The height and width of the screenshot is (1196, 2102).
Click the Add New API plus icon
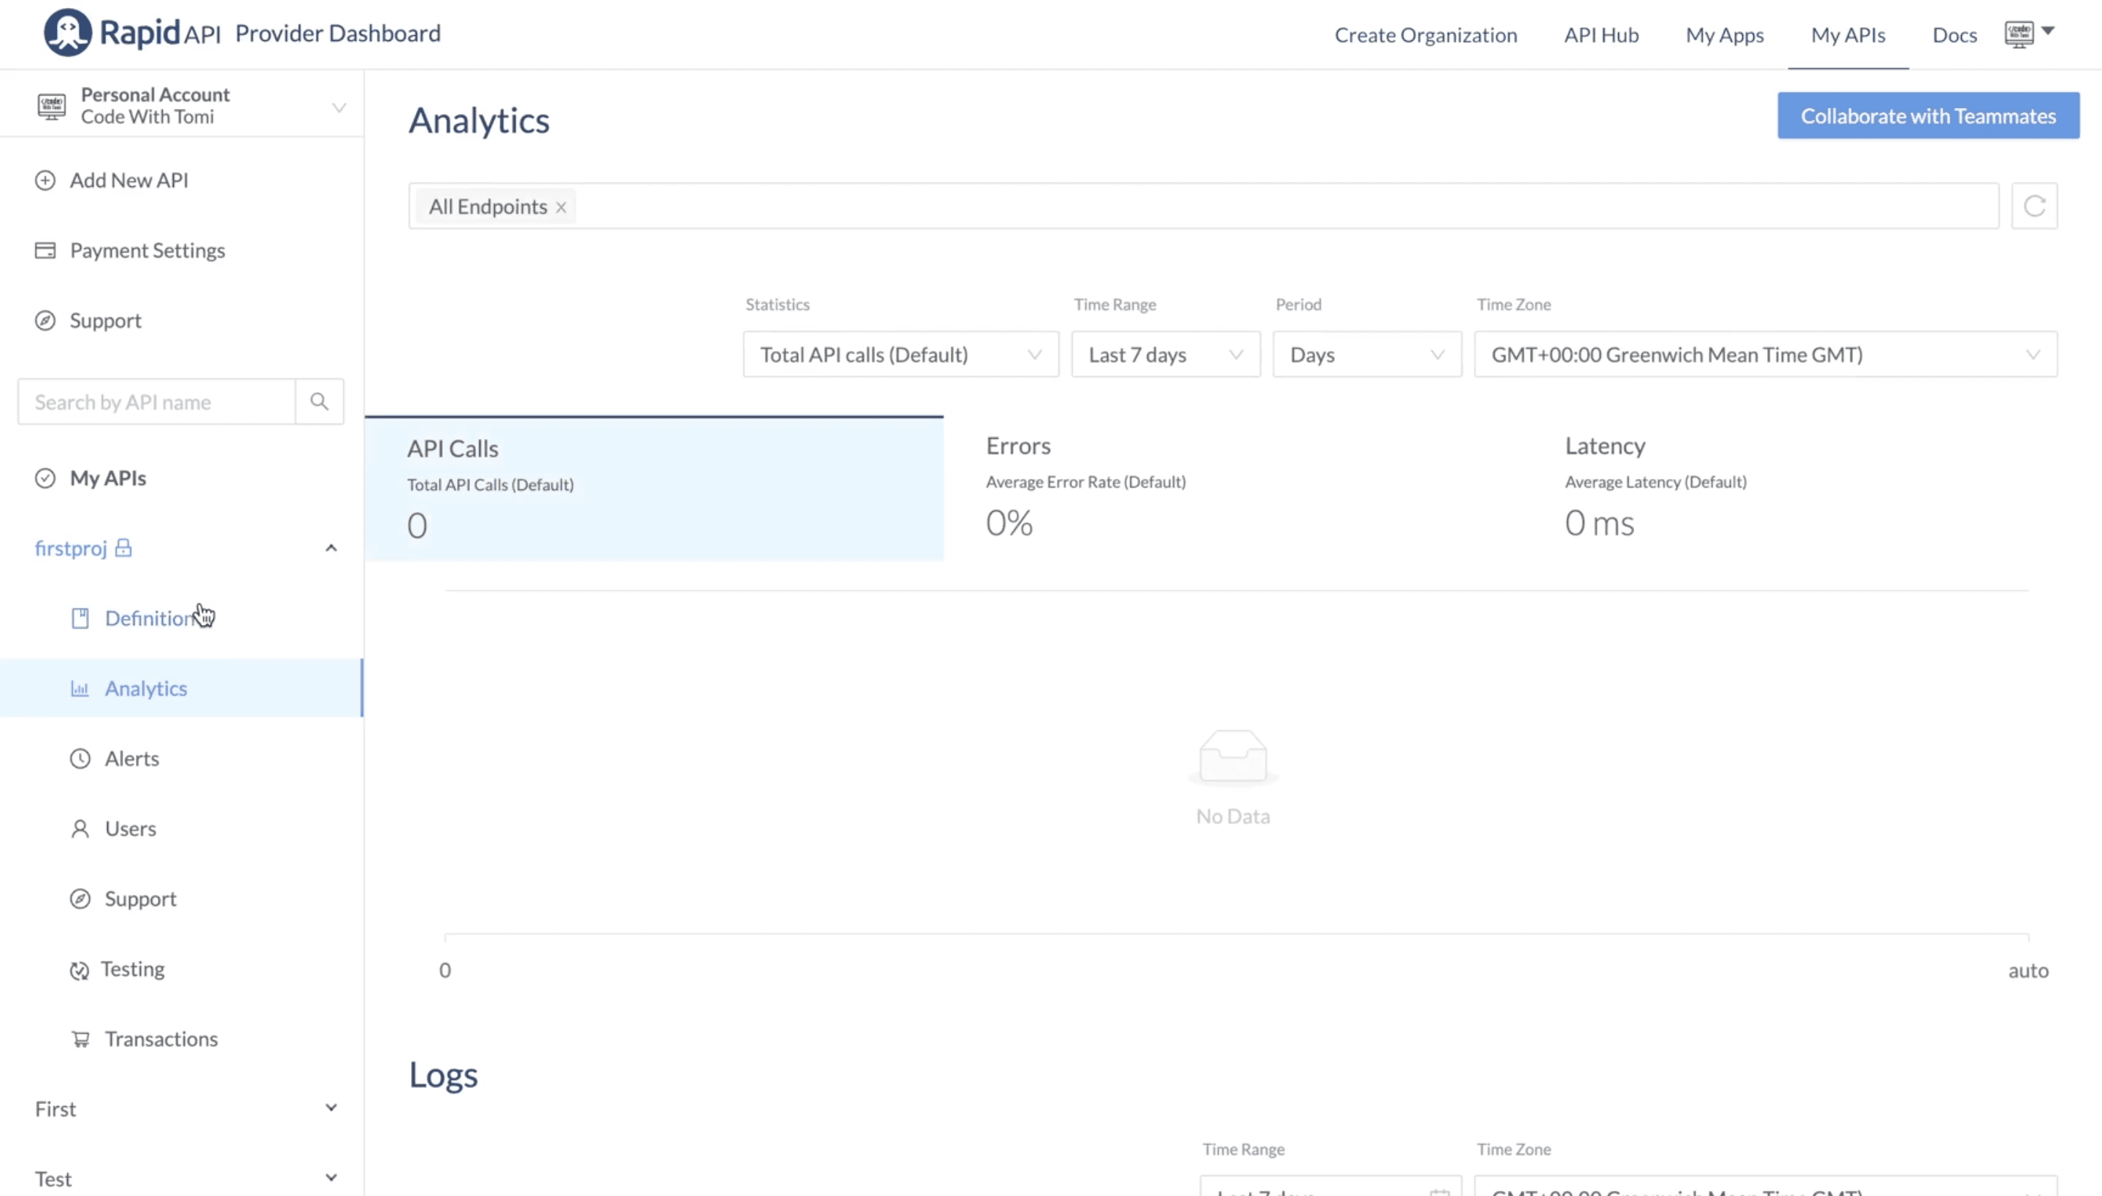coord(45,180)
